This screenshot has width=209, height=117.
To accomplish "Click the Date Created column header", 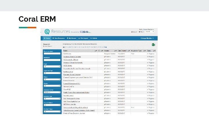I will point(122,51).
